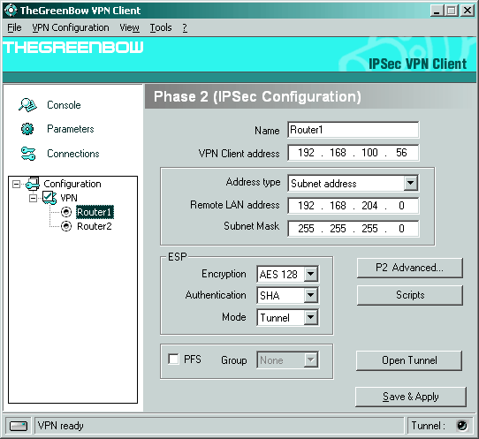479x439 pixels.
Task: Open the Tools menu
Action: coord(161,27)
